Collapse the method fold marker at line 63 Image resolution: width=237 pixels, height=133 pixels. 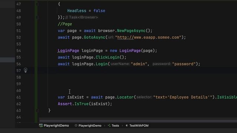[x=37, y=110]
